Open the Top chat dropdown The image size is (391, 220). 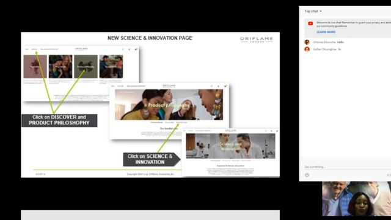313,11
